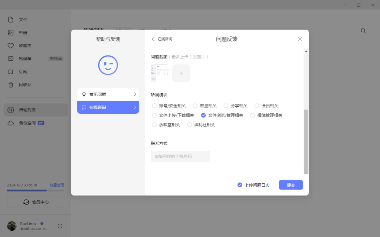Click the dialog's vertical scrollbar
380x237 pixels.
306,141
